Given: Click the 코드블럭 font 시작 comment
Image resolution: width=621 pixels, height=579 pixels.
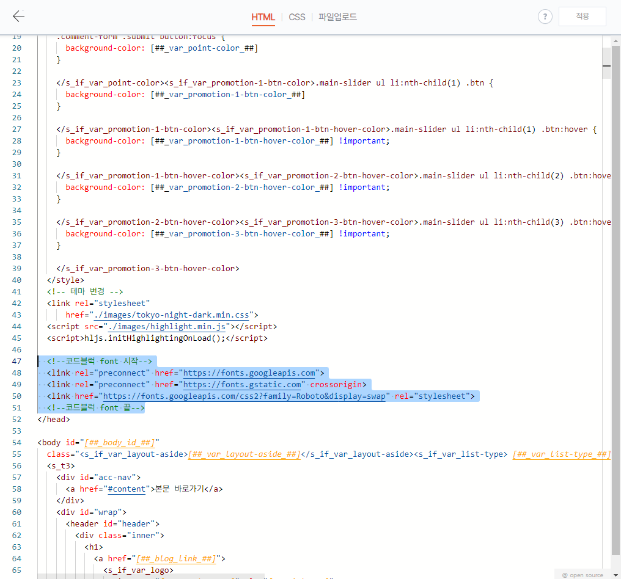Looking at the screenshot, I should tap(100, 362).
